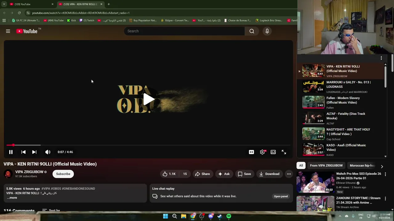394x221 pixels.
Task: Play KASO - Asafi playlist item
Action: click(341, 150)
